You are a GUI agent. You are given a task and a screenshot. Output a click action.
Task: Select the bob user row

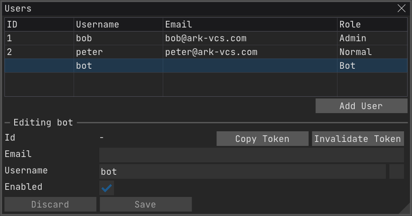click(x=84, y=39)
